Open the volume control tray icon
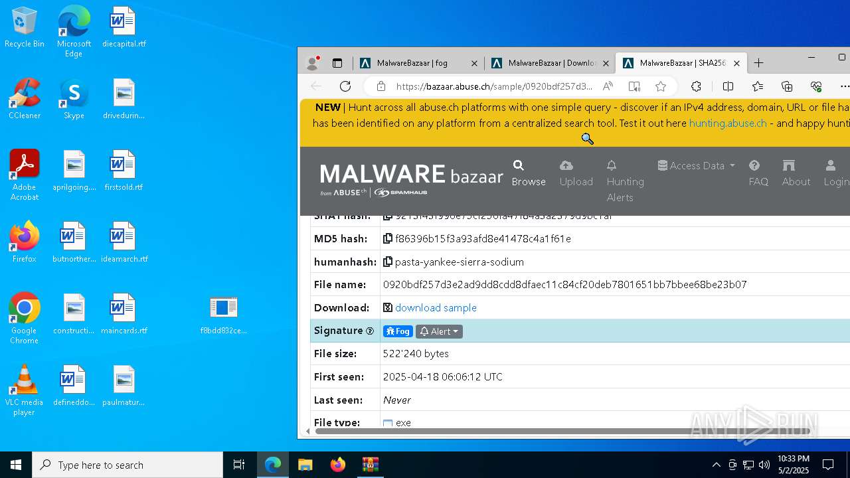 coord(764,465)
